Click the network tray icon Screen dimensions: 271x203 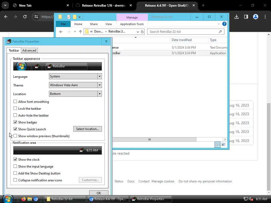246,199
